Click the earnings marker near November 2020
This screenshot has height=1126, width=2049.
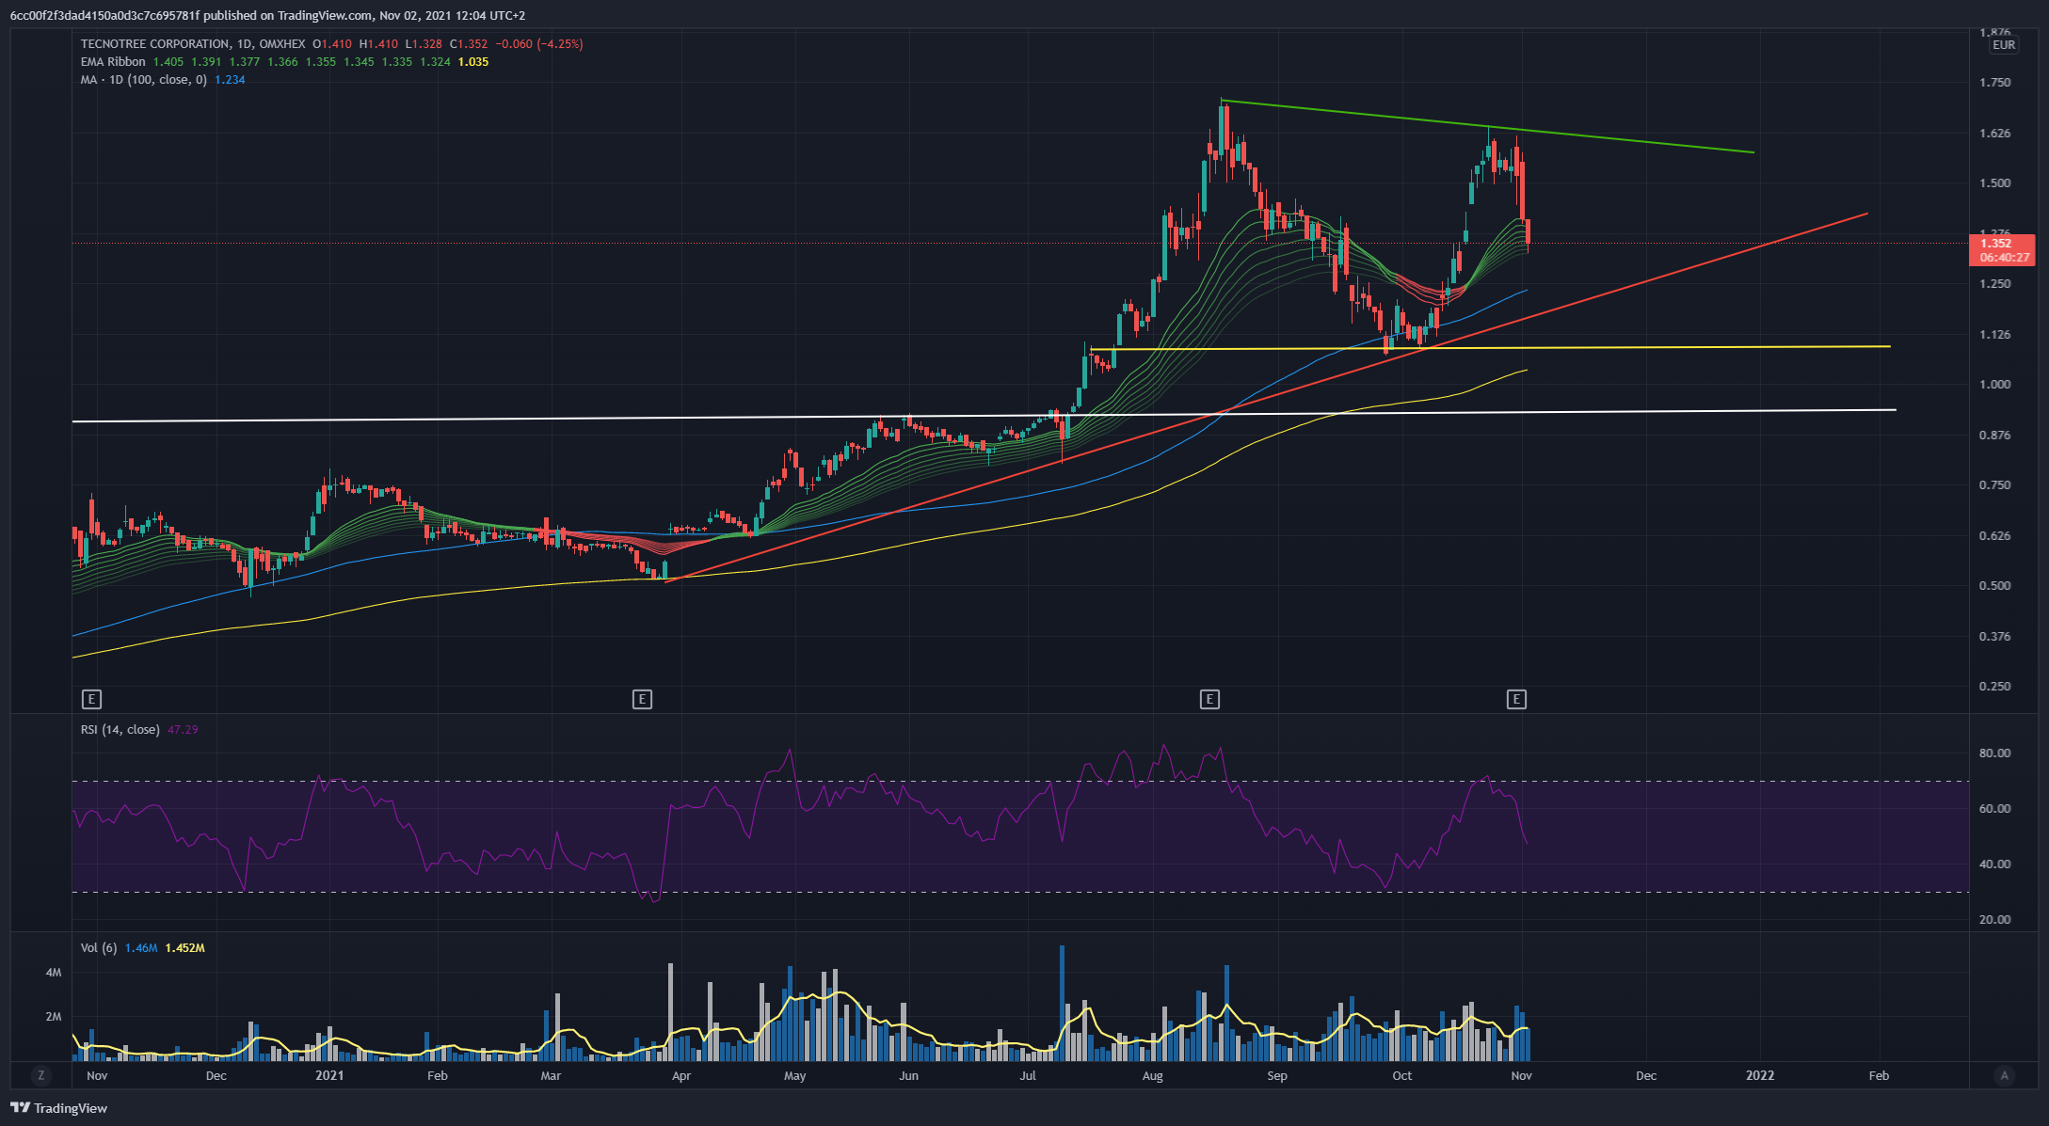click(x=91, y=699)
